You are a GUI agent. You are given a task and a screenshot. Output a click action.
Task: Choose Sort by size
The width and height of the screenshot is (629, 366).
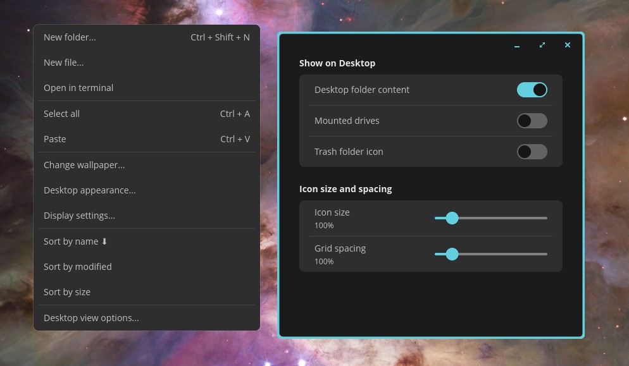tap(147, 292)
